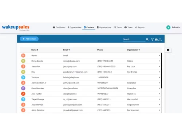Expand the Josh Heyman row chevron
182x136 pixels.
(159, 105)
